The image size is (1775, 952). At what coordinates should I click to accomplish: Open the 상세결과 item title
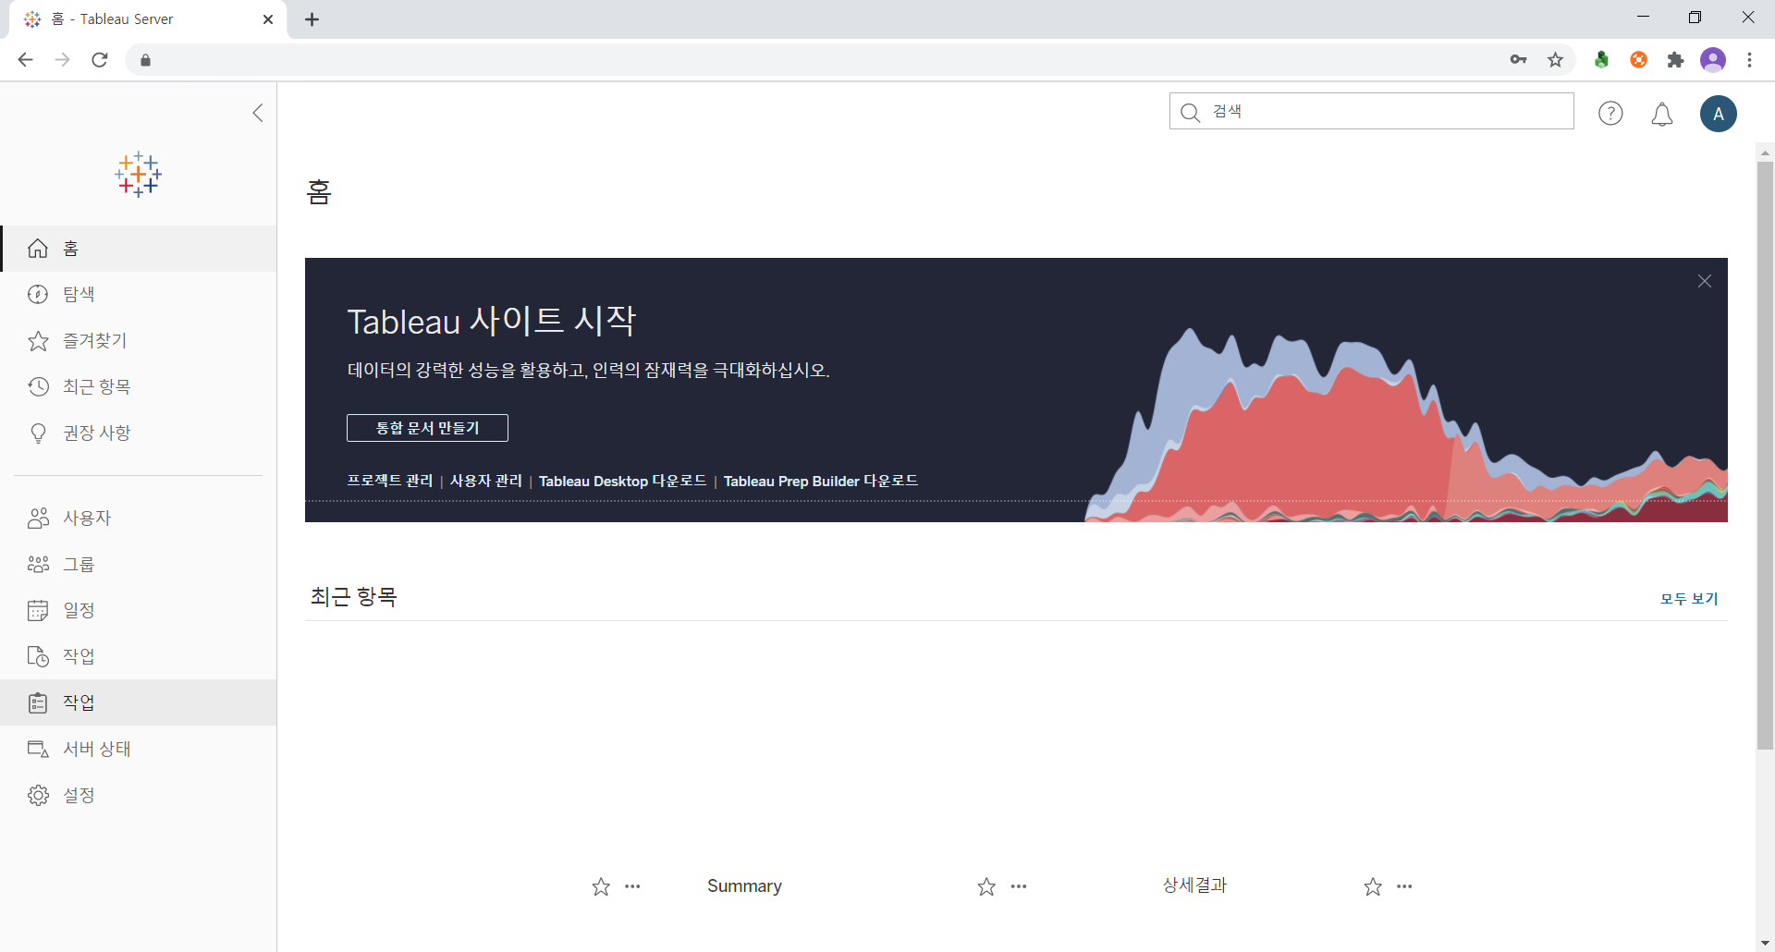tap(1194, 885)
